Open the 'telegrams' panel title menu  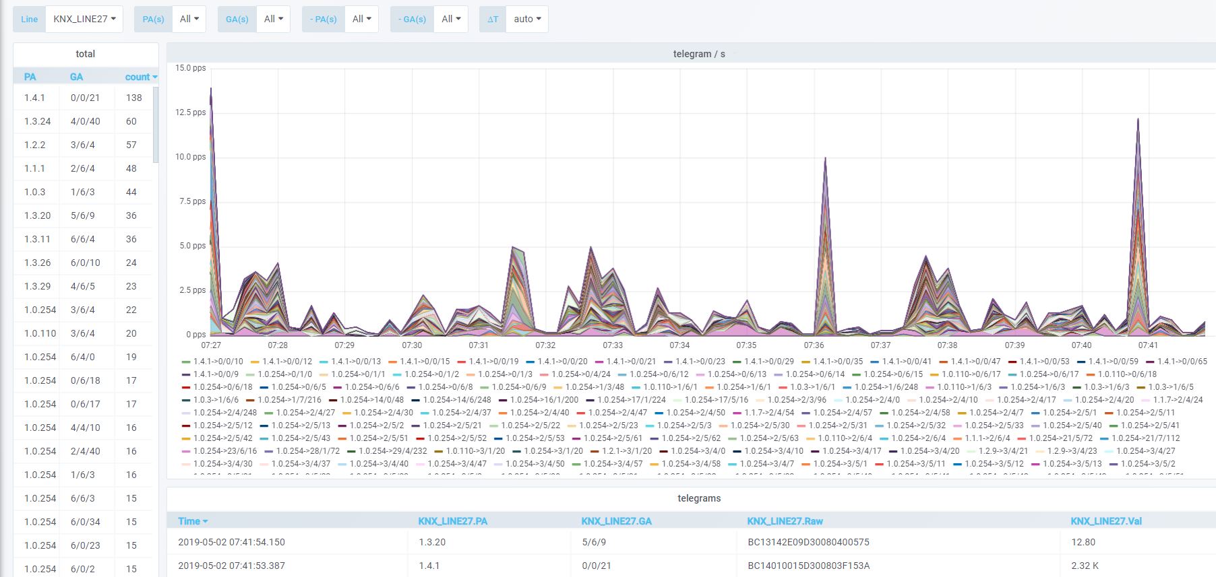pyautogui.click(x=699, y=498)
